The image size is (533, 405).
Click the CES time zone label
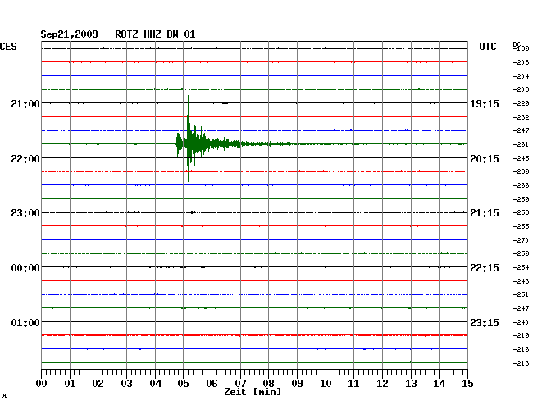click(8, 47)
